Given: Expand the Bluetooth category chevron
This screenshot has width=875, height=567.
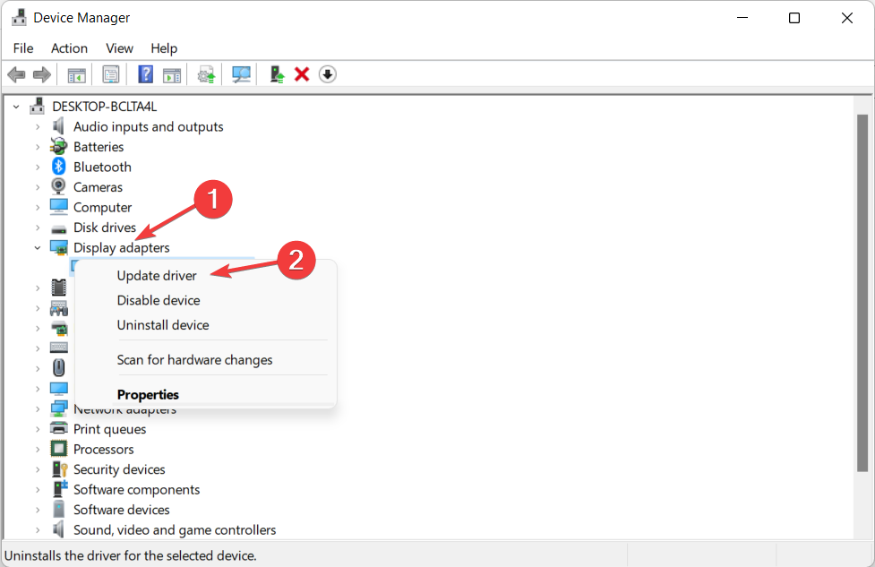Looking at the screenshot, I should (38, 168).
